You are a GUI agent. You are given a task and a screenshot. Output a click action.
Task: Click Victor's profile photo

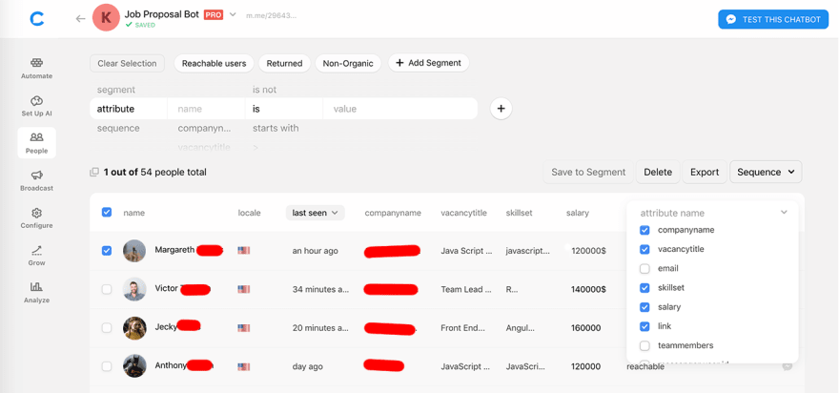[x=134, y=289]
